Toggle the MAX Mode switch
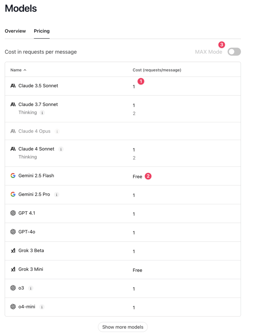 pos(234,52)
